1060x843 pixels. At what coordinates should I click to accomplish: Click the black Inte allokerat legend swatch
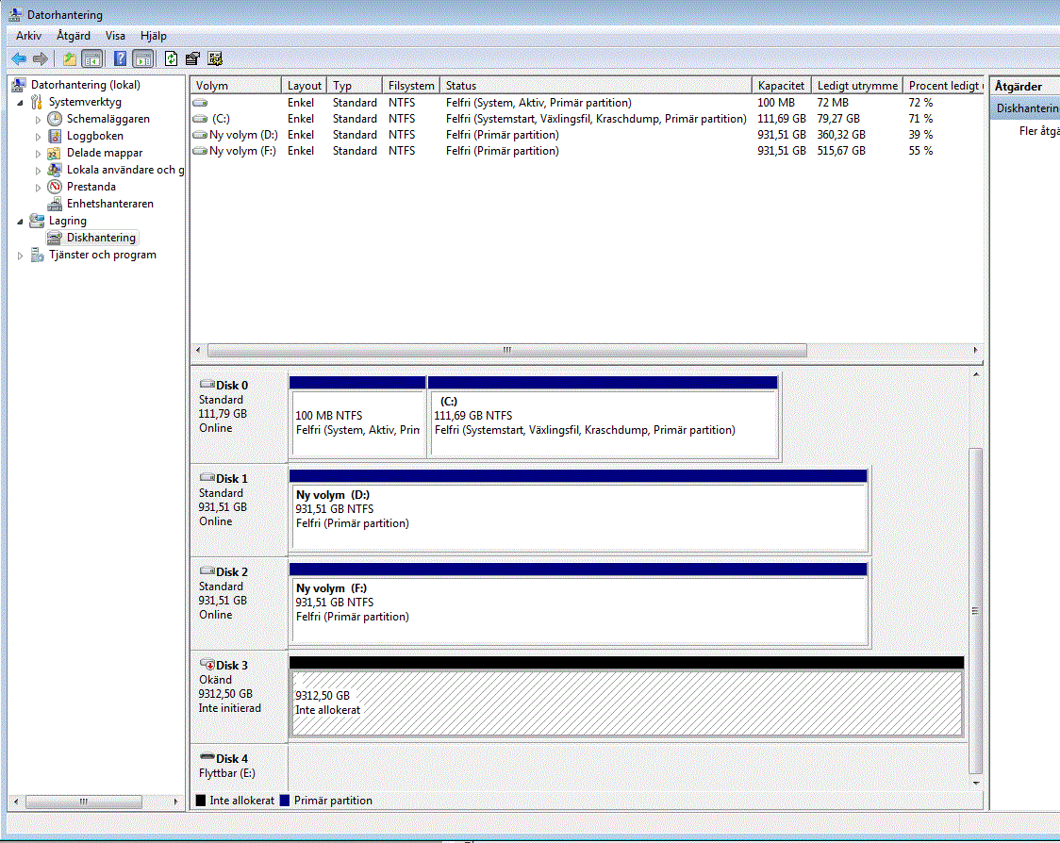coord(201,801)
